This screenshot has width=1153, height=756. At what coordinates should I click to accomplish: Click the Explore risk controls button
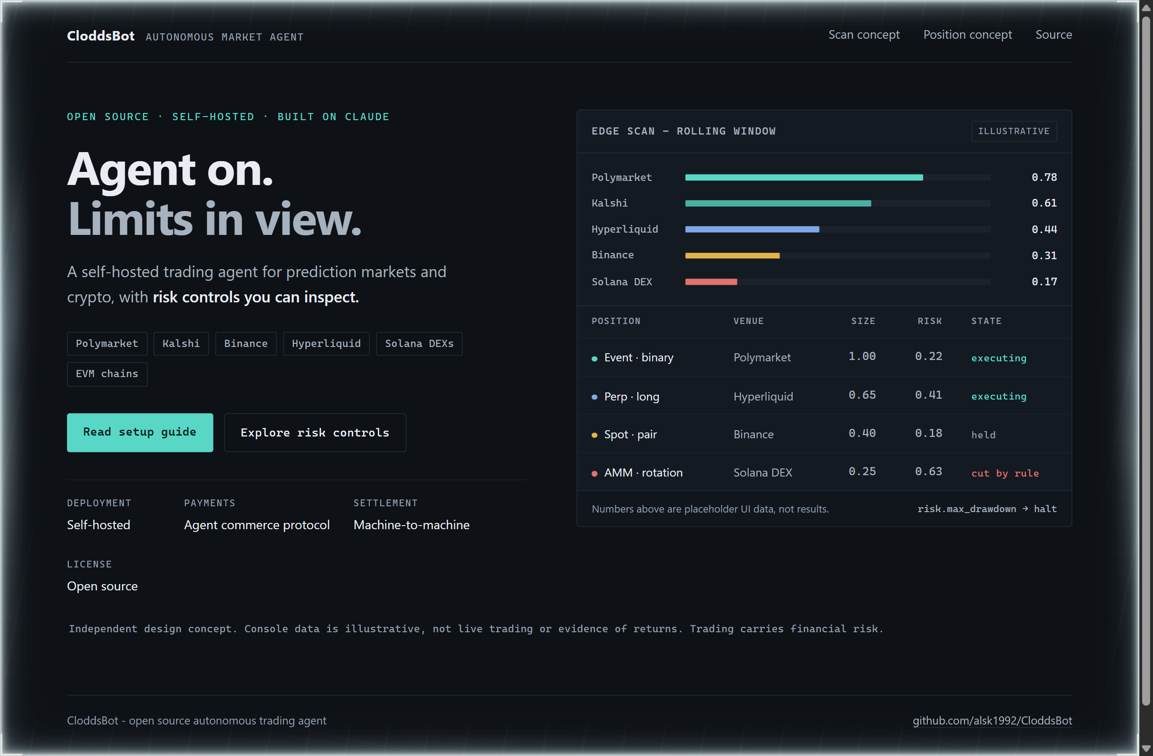(x=315, y=432)
